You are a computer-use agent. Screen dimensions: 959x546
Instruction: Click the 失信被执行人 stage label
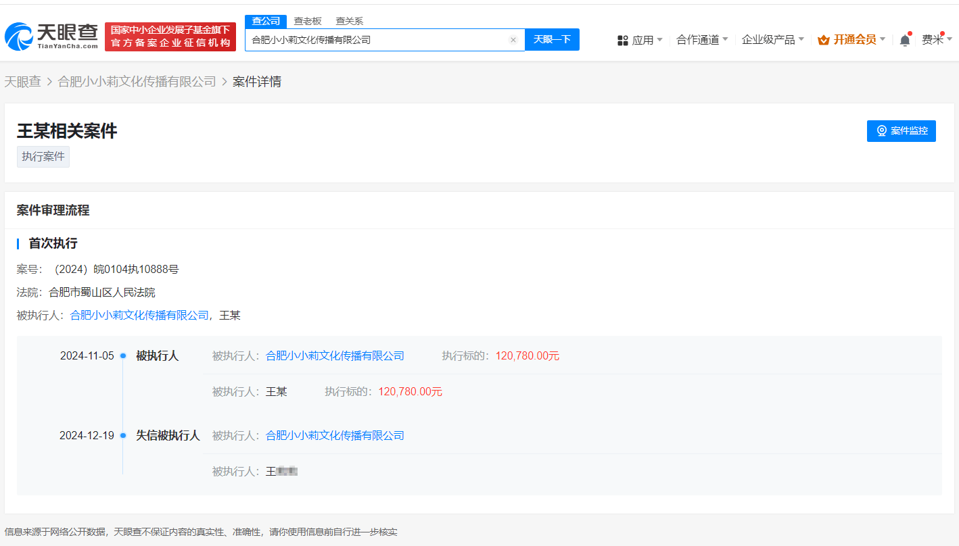coord(168,436)
